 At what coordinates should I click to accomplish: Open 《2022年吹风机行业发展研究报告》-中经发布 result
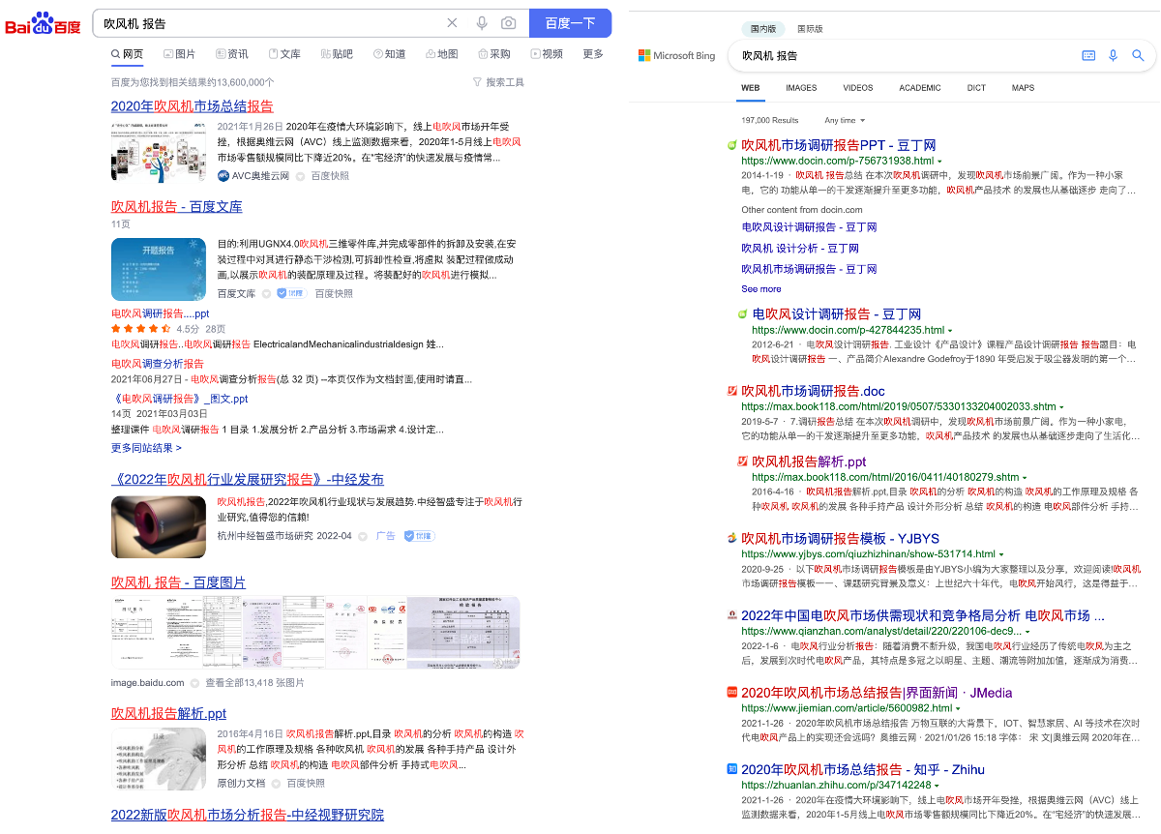pyautogui.click(x=248, y=480)
